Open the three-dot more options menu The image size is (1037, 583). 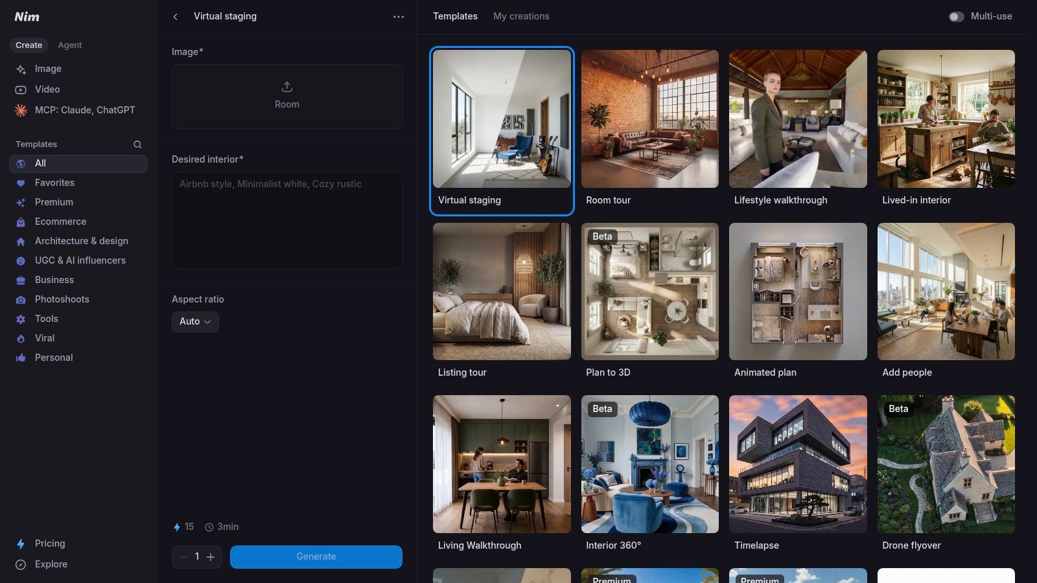pyautogui.click(x=399, y=17)
